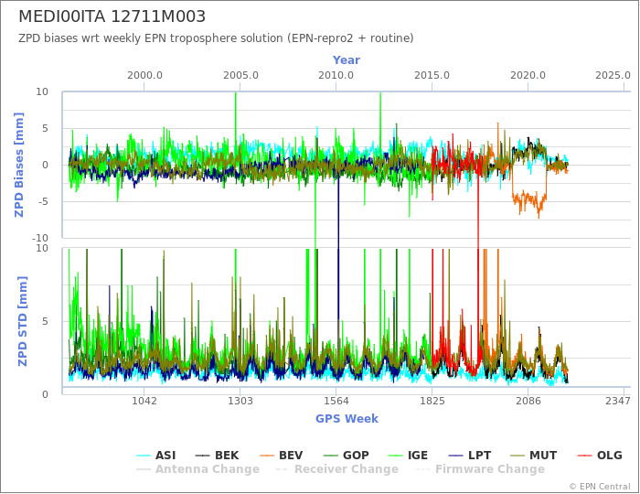This screenshot has height=494, width=640.
Task: Enable Receiver Change markers in legend
Action: point(336,469)
